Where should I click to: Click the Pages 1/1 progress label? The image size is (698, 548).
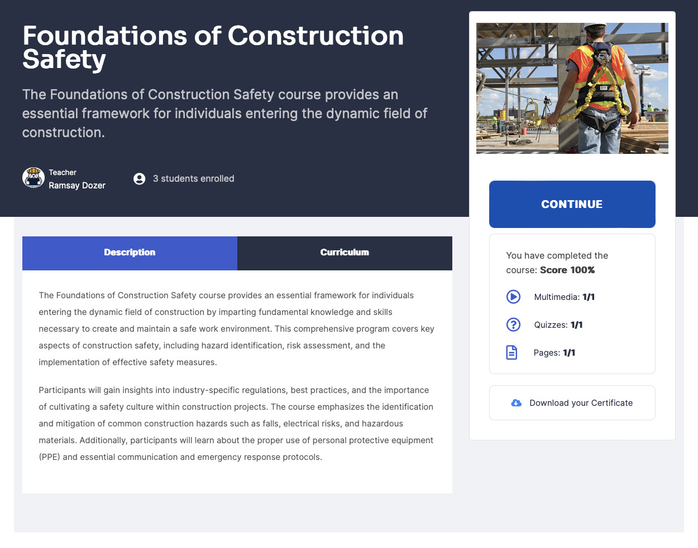pos(554,353)
